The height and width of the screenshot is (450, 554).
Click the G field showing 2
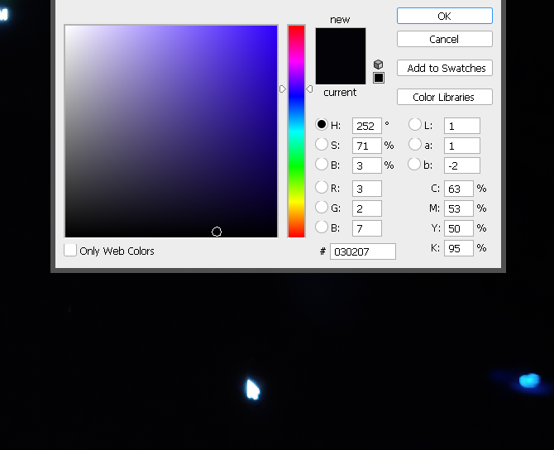pos(367,208)
